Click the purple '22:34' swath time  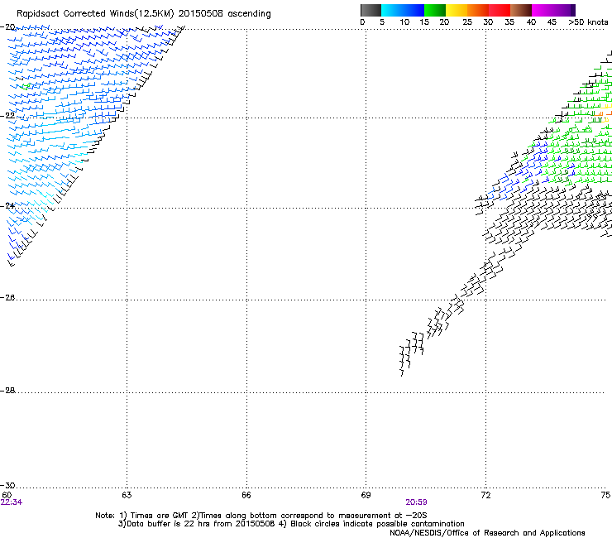tap(12, 502)
